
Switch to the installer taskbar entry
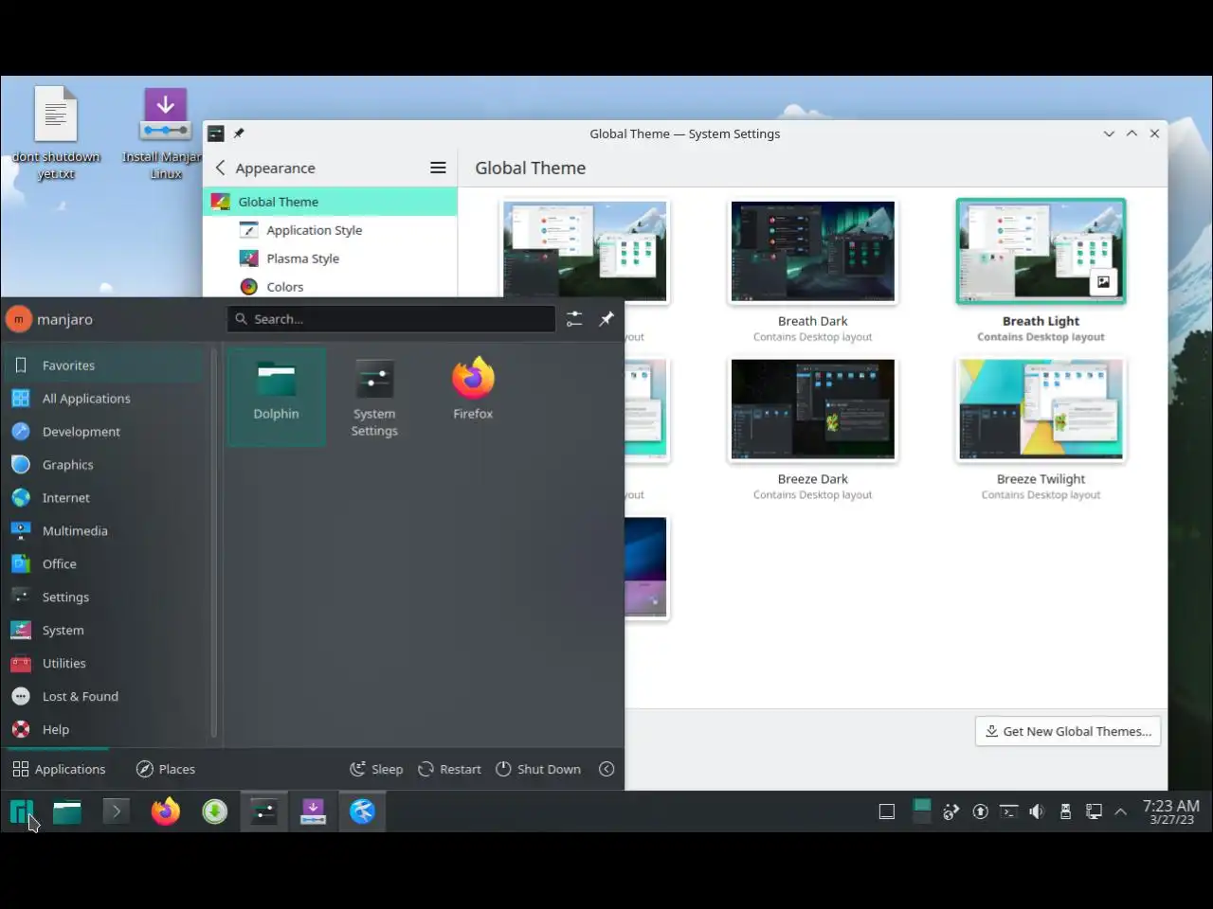point(314,811)
